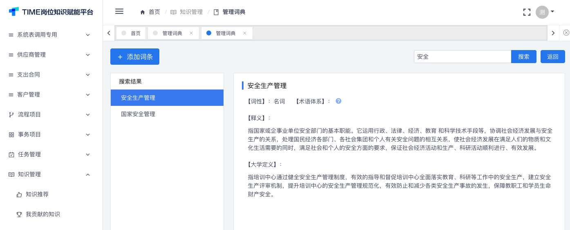Screen dimensions: 570x230
Task: Collapse 知识管理 using its up chevron
Action: pyautogui.click(x=88, y=174)
